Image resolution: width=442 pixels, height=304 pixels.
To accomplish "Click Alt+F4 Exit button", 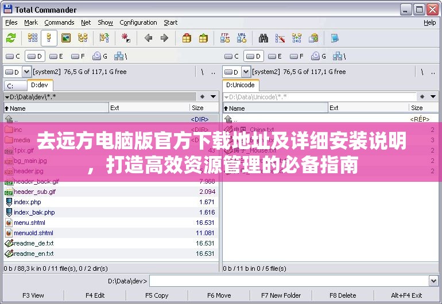I will (x=406, y=295).
